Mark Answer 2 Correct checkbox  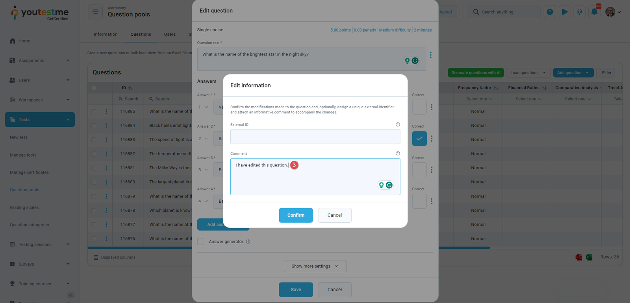pos(419,139)
